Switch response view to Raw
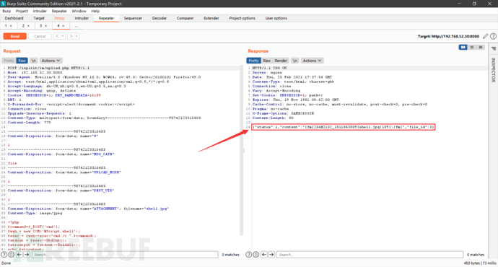This screenshot has width=498, height=267. (x=267, y=61)
